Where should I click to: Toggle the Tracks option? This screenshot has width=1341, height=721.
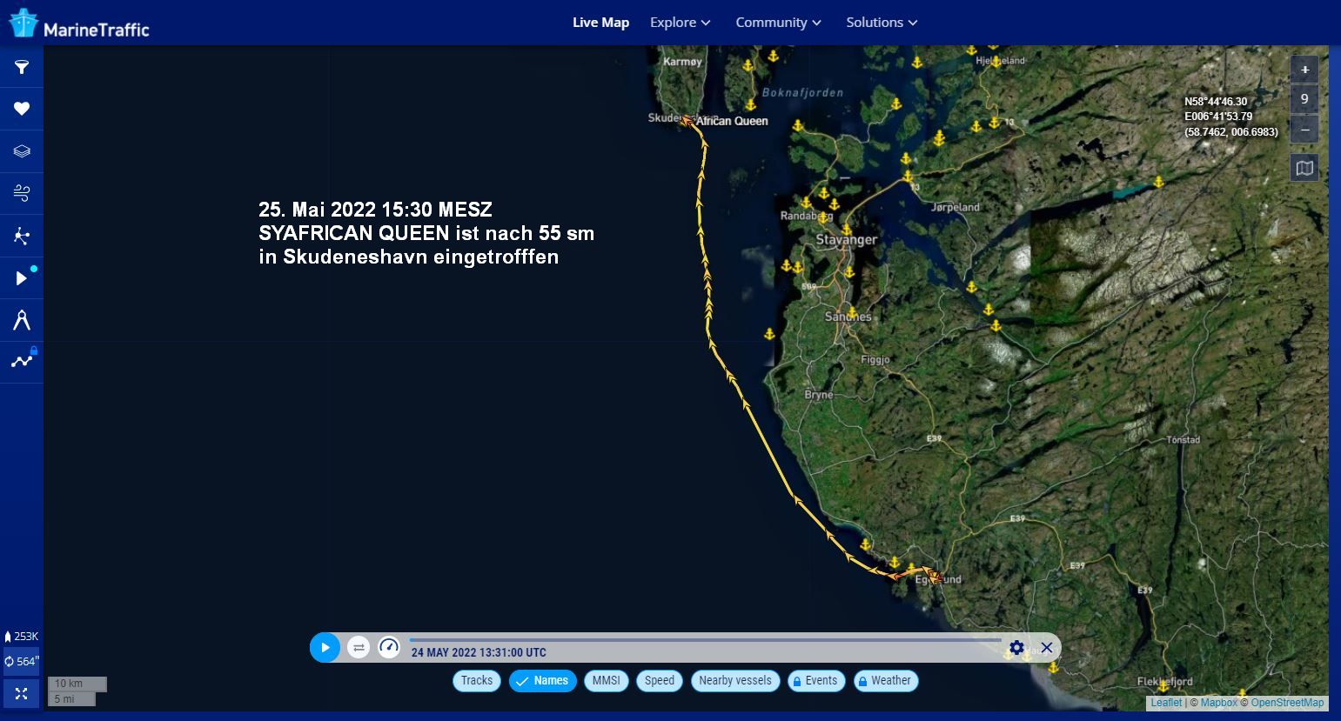tap(476, 681)
